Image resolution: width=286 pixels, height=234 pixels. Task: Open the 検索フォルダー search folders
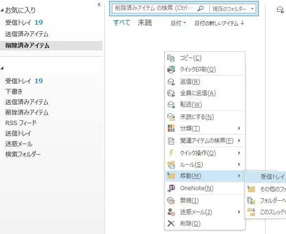click(23, 154)
